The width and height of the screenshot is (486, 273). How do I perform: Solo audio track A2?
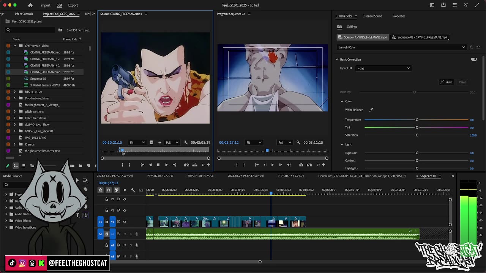(131, 245)
